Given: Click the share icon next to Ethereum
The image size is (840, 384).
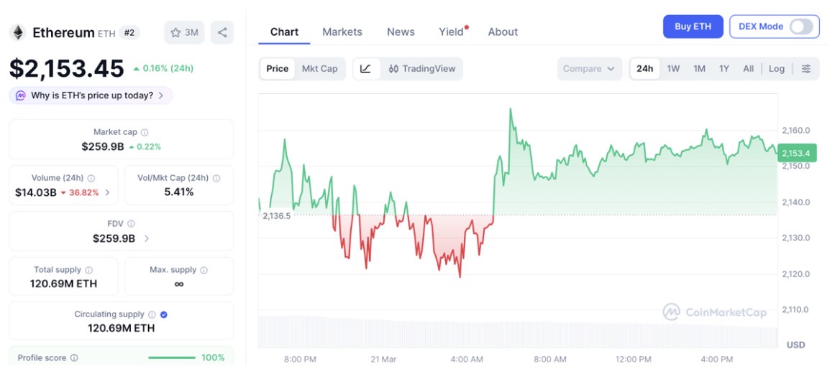Looking at the screenshot, I should click(x=222, y=32).
